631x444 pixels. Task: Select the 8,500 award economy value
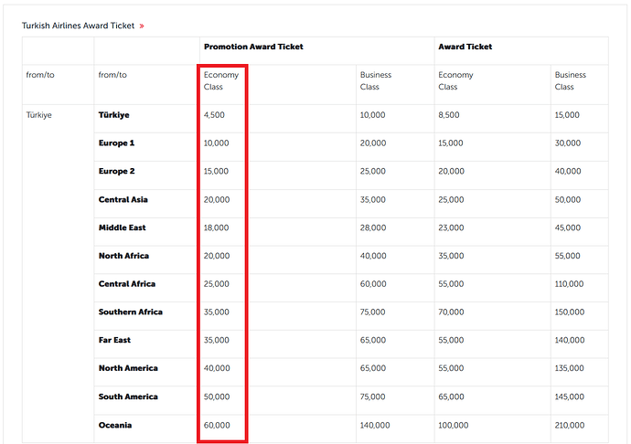click(449, 115)
